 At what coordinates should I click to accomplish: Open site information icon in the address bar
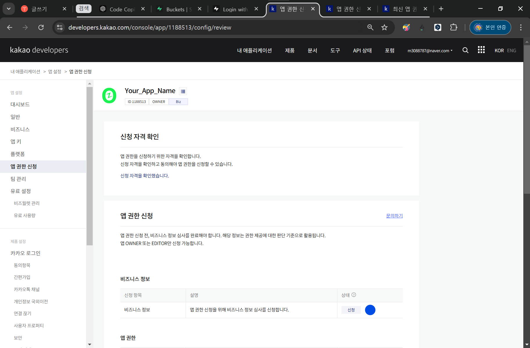pyautogui.click(x=60, y=27)
